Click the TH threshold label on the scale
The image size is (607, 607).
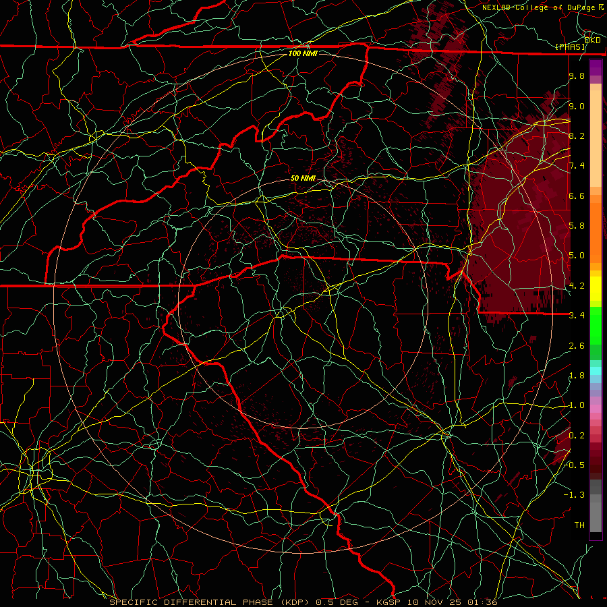click(579, 525)
